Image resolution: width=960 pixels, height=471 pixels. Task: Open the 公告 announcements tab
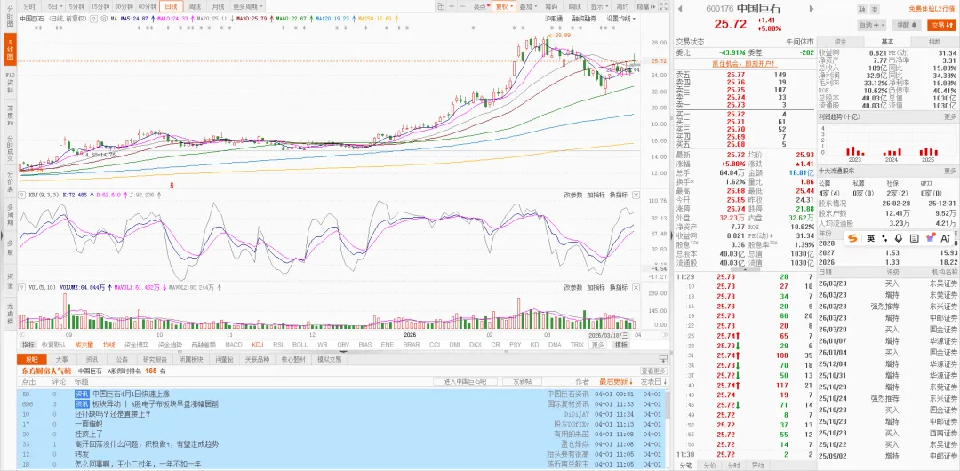[122, 360]
